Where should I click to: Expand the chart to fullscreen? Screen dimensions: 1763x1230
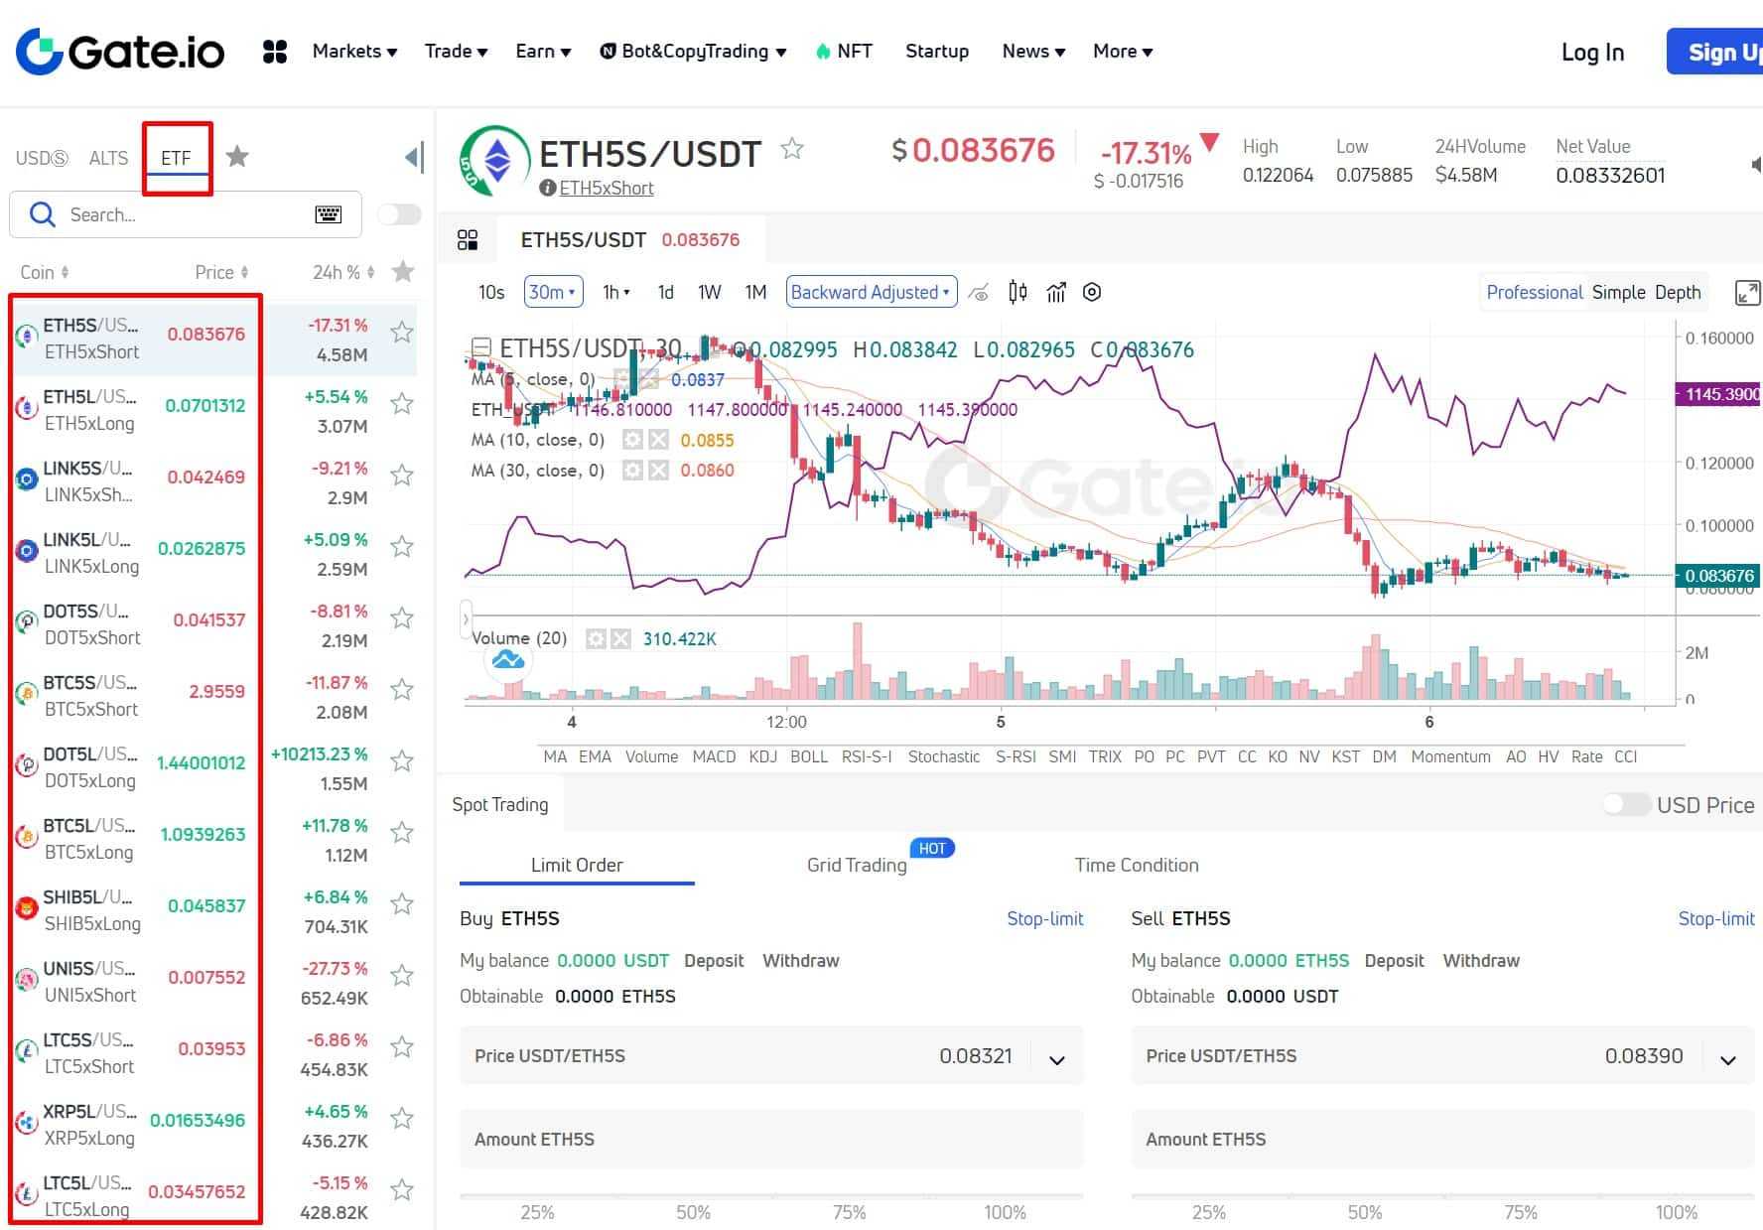click(x=1747, y=292)
